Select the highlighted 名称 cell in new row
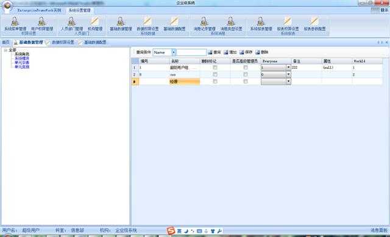This screenshot has height=237, width=390. coord(185,81)
